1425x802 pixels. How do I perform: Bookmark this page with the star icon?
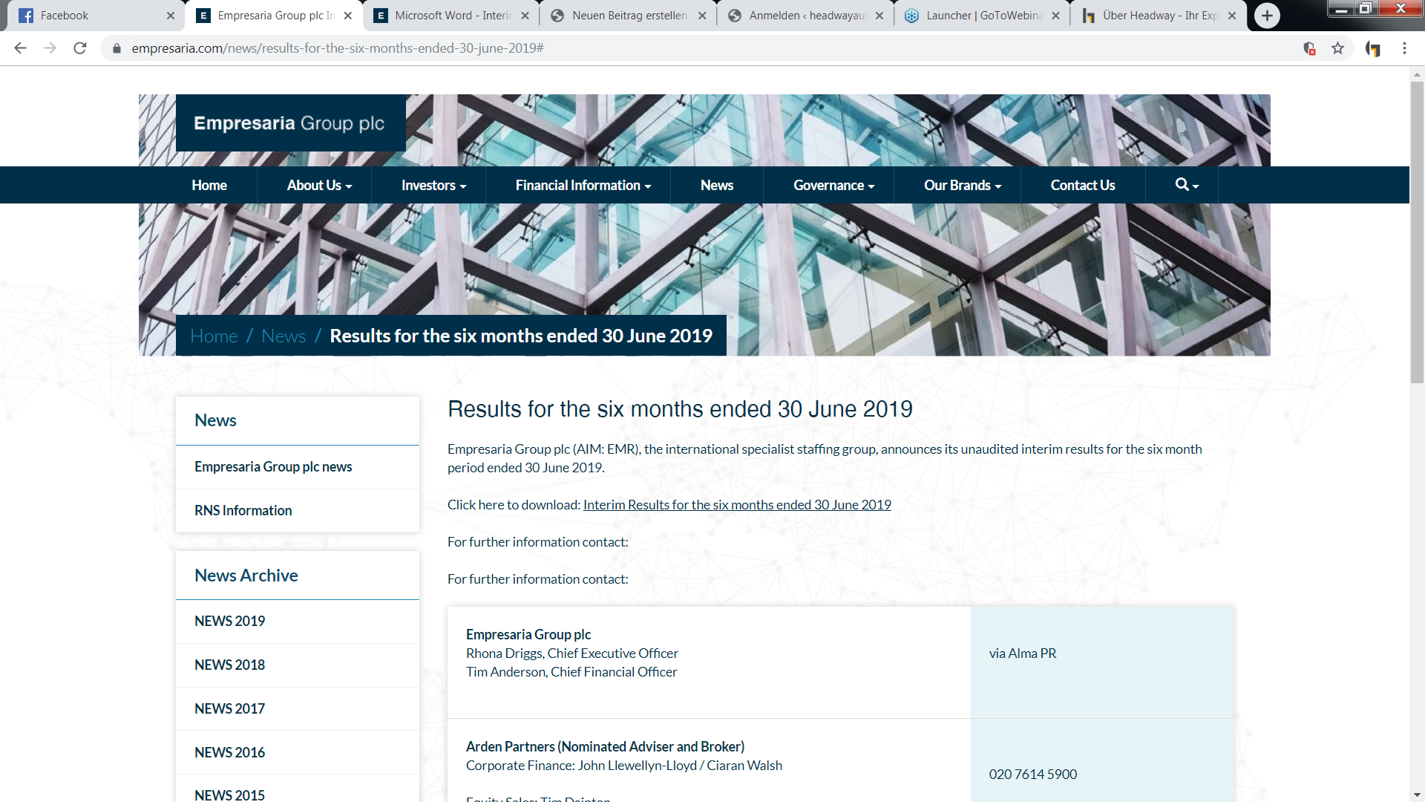pyautogui.click(x=1337, y=48)
